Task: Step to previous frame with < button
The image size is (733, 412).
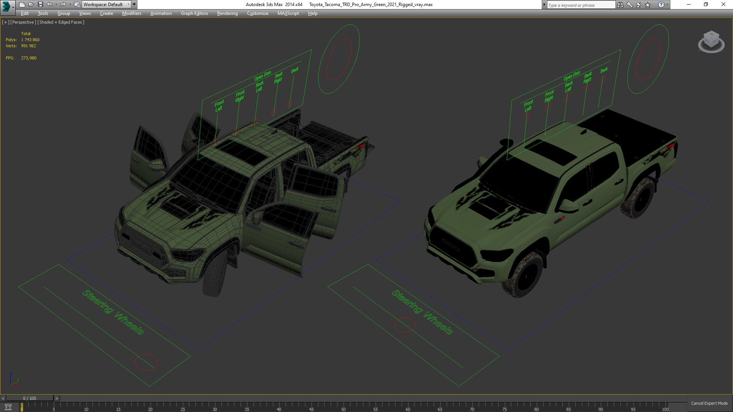Action: pos(3,398)
